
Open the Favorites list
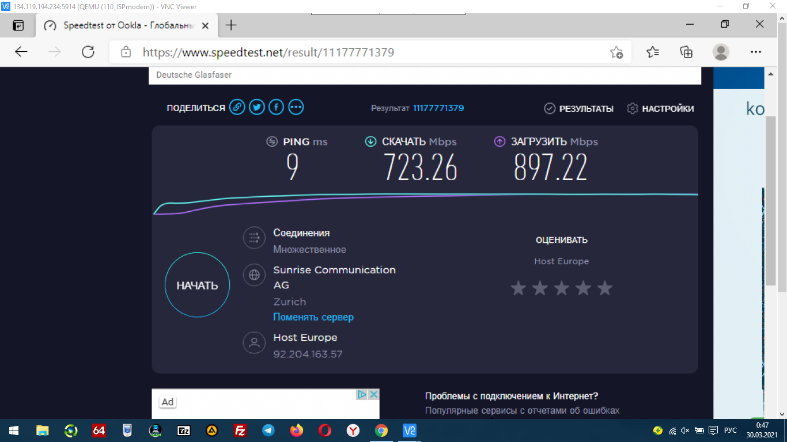pyautogui.click(x=653, y=52)
